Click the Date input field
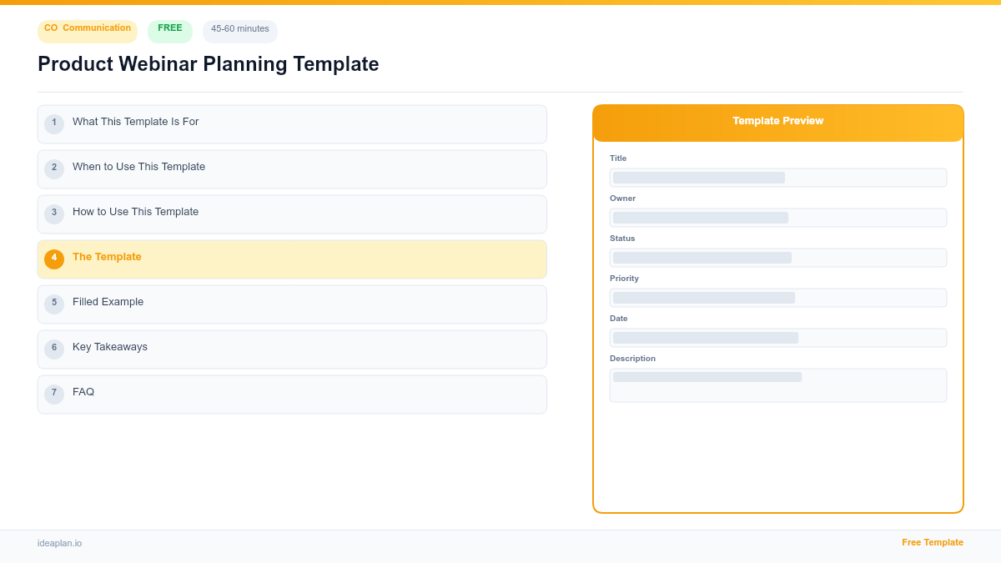 click(778, 338)
